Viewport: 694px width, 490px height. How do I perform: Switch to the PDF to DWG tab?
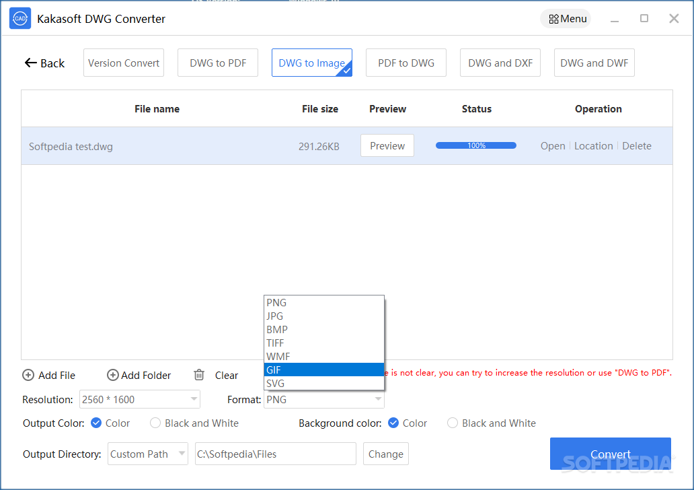406,63
